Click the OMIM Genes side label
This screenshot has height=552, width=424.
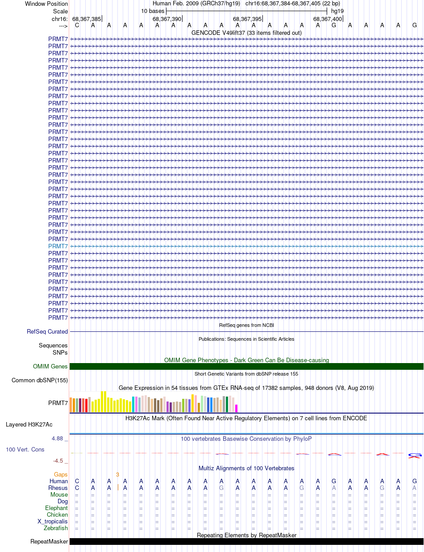click(x=50, y=367)
